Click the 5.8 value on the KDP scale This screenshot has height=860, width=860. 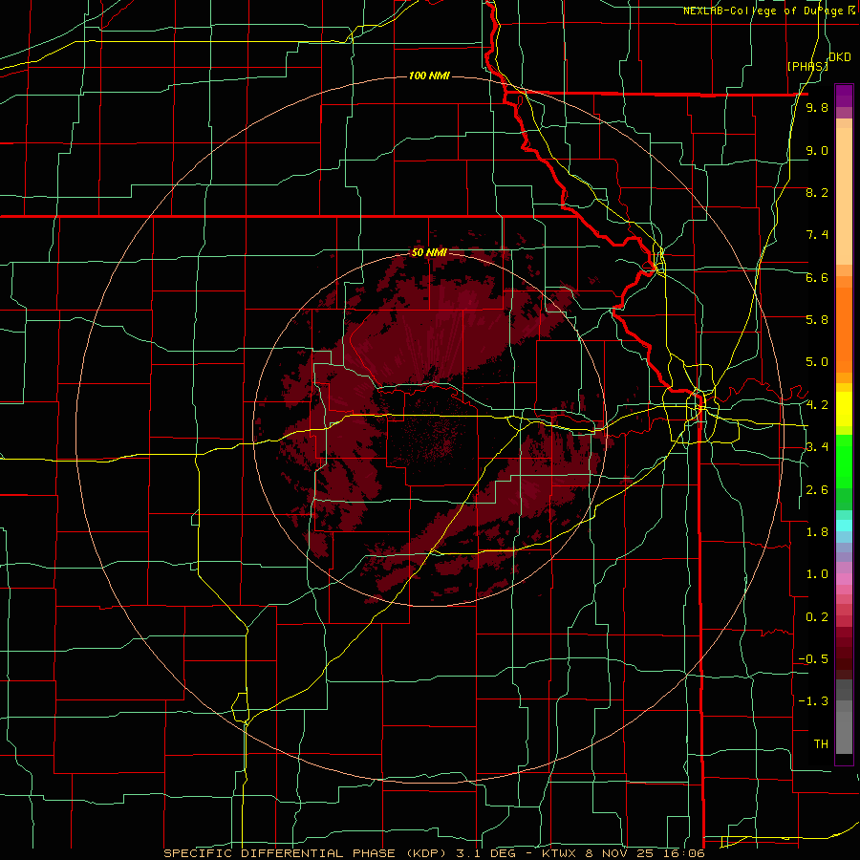(817, 319)
